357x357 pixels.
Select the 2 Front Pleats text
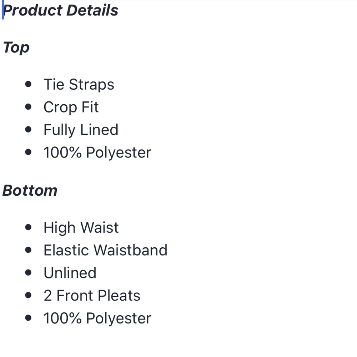92,296
